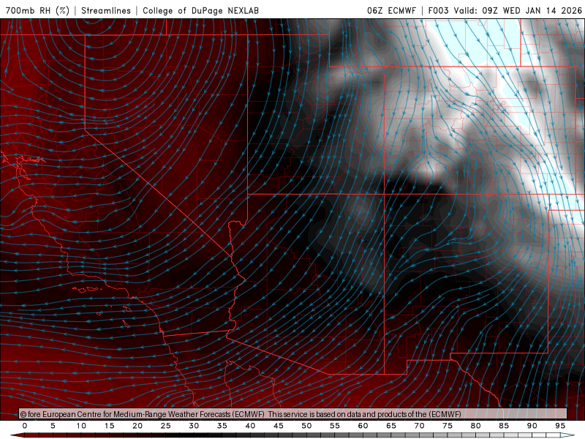The width and height of the screenshot is (585, 439).
Task: Select colorbar value "75"
Action: coord(448,426)
